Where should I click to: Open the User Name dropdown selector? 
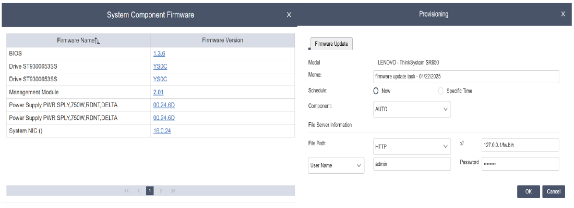pos(336,165)
